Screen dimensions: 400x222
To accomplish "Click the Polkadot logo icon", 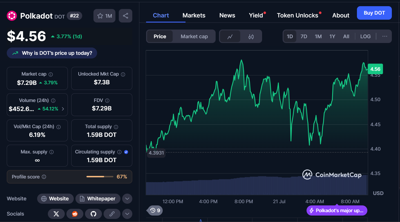I will [x=12, y=16].
